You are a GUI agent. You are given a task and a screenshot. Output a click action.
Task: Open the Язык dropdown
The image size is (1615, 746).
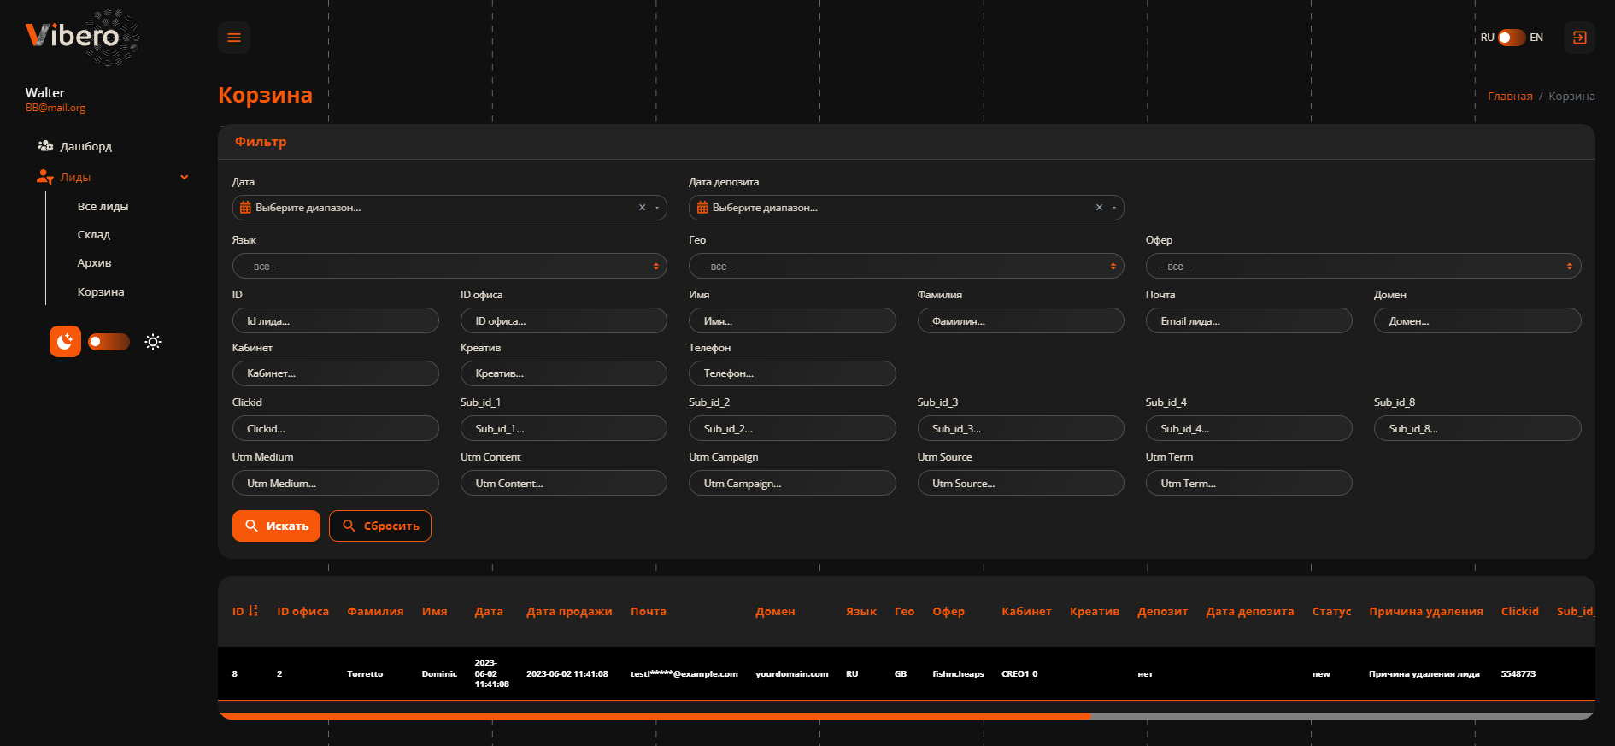coord(449,267)
